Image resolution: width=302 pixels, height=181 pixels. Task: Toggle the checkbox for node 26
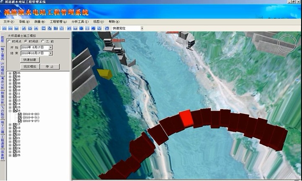(x=15, y=155)
